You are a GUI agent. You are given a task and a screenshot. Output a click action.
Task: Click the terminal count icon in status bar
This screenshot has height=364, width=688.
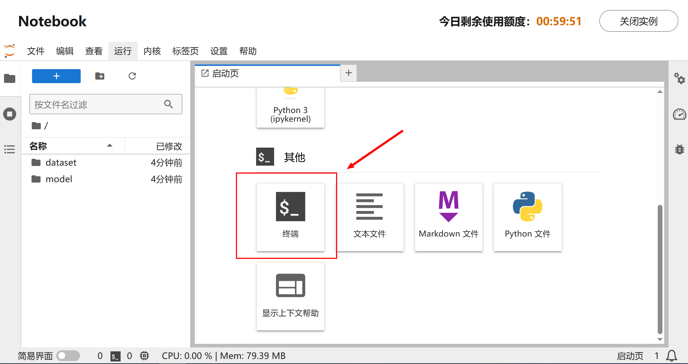[x=115, y=356]
